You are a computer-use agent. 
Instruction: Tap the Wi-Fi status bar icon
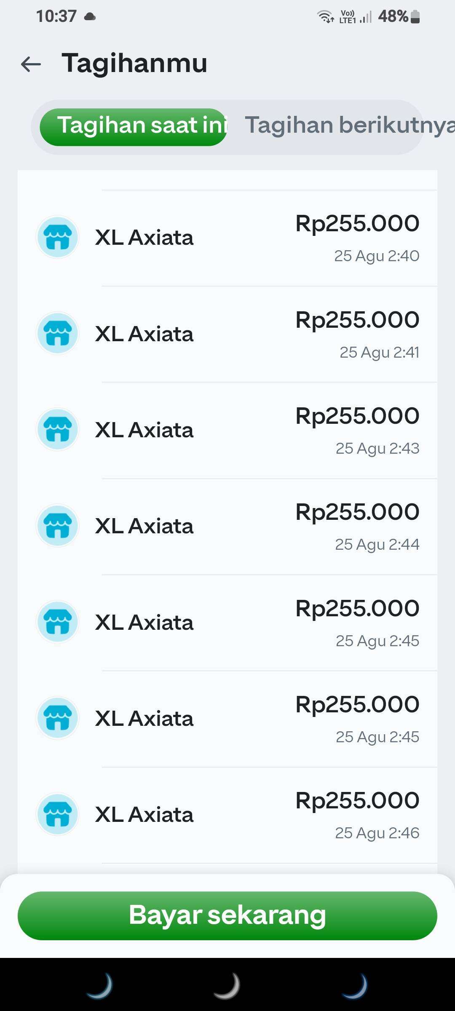(x=325, y=17)
